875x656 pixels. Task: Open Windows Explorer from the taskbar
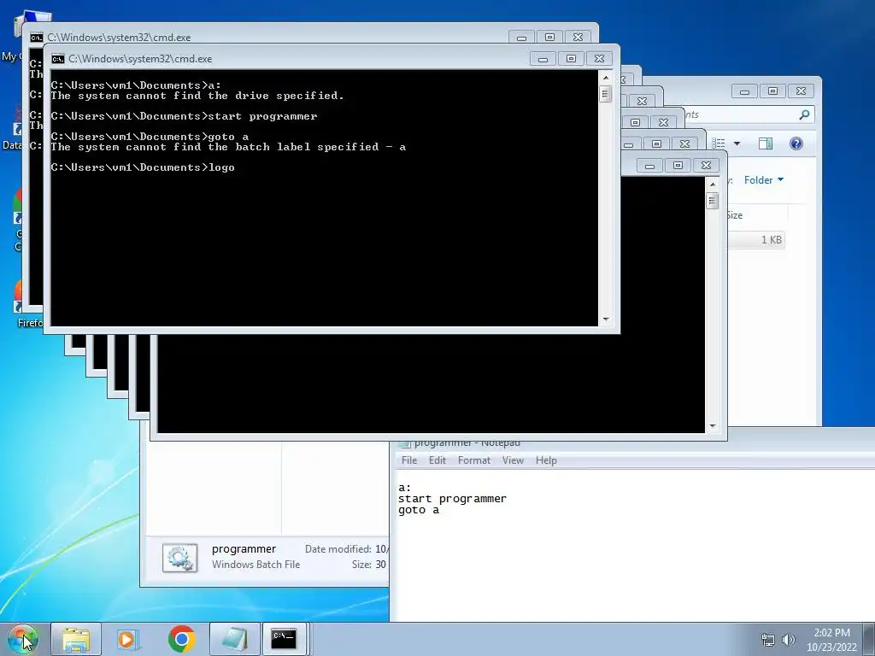click(x=76, y=639)
